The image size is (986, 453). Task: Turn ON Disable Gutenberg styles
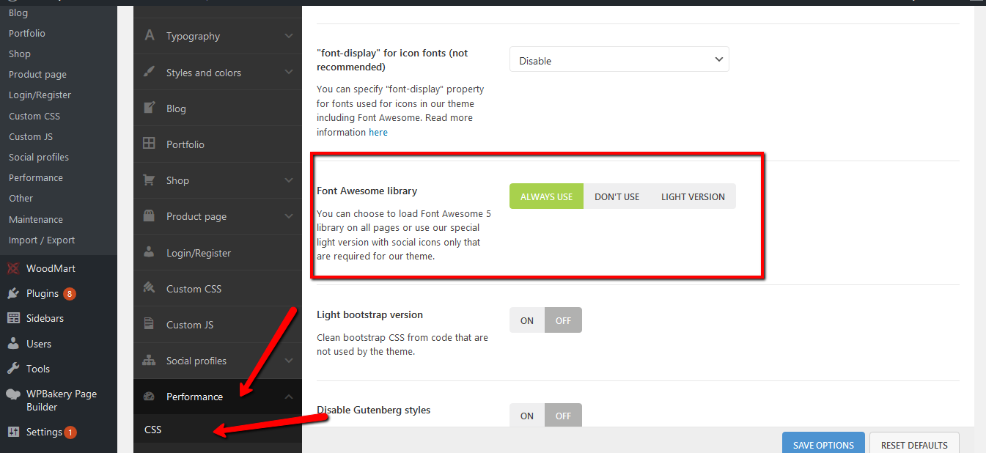527,415
